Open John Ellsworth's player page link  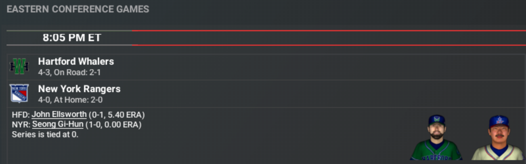(59, 115)
